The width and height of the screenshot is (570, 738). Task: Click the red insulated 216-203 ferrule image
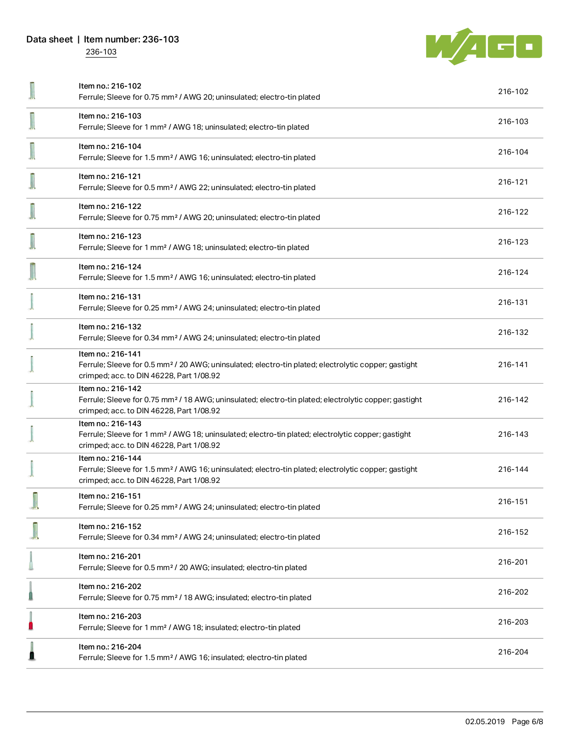[31, 621]
